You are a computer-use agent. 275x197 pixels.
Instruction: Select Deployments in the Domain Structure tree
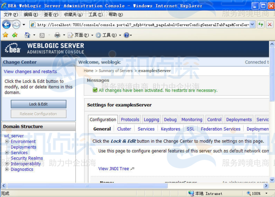tap(23, 147)
